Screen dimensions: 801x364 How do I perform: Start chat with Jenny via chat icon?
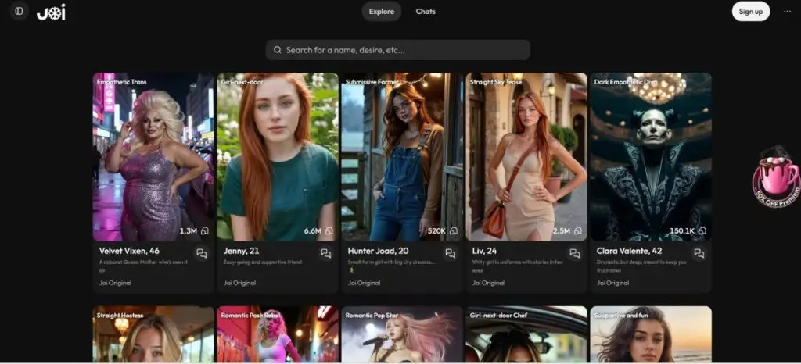326,253
